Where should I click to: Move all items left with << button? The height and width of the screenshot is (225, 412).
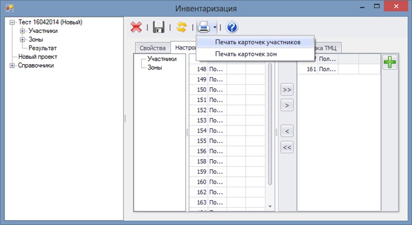click(x=287, y=147)
